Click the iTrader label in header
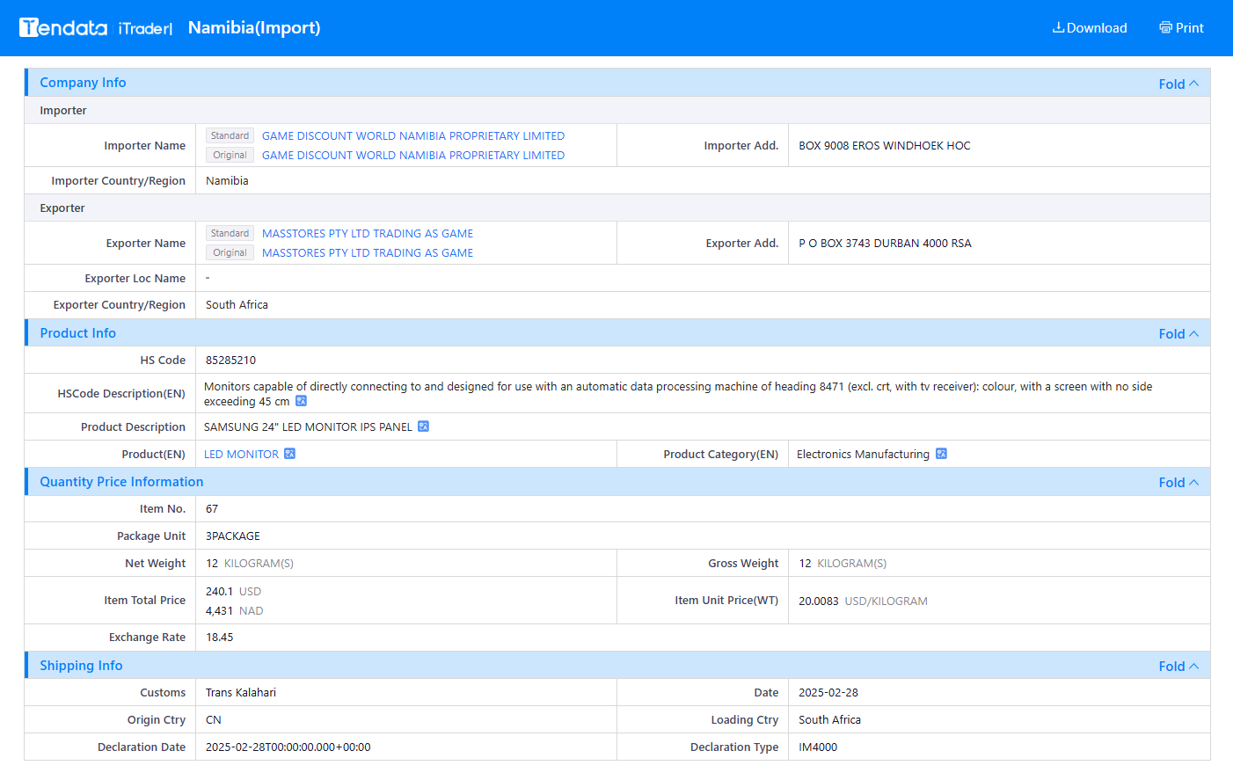 (x=145, y=28)
